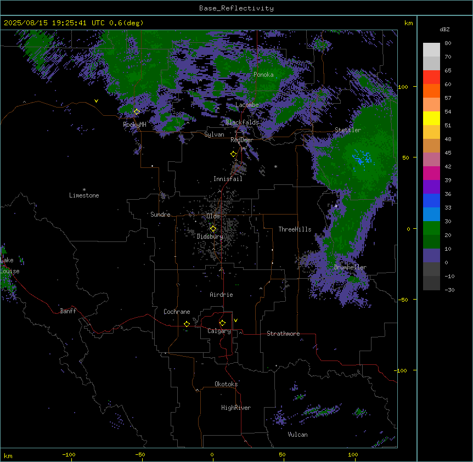Click the yellow diamond marker above RockyMH
The height and width of the screenshot is (462, 473).
pyautogui.click(x=137, y=111)
